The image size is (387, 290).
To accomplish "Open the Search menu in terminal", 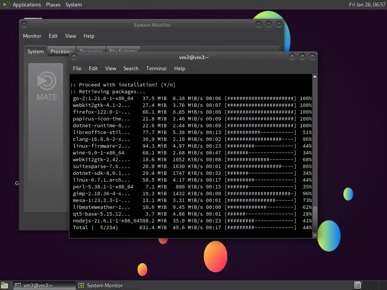I will (131, 69).
